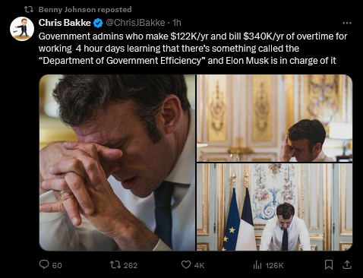The width and height of the screenshot is (363, 278).
Task: Open the Benny Johnson reposted link
Action: (85, 10)
